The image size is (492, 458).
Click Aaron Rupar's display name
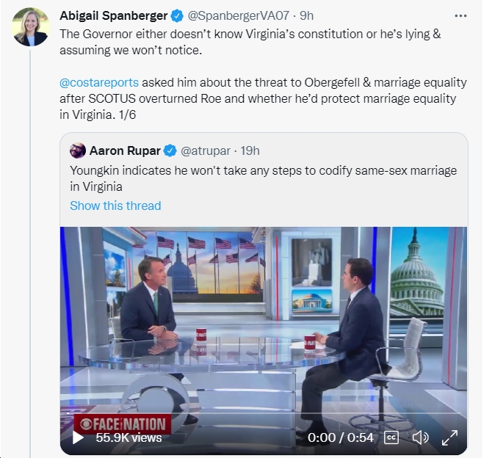(125, 151)
